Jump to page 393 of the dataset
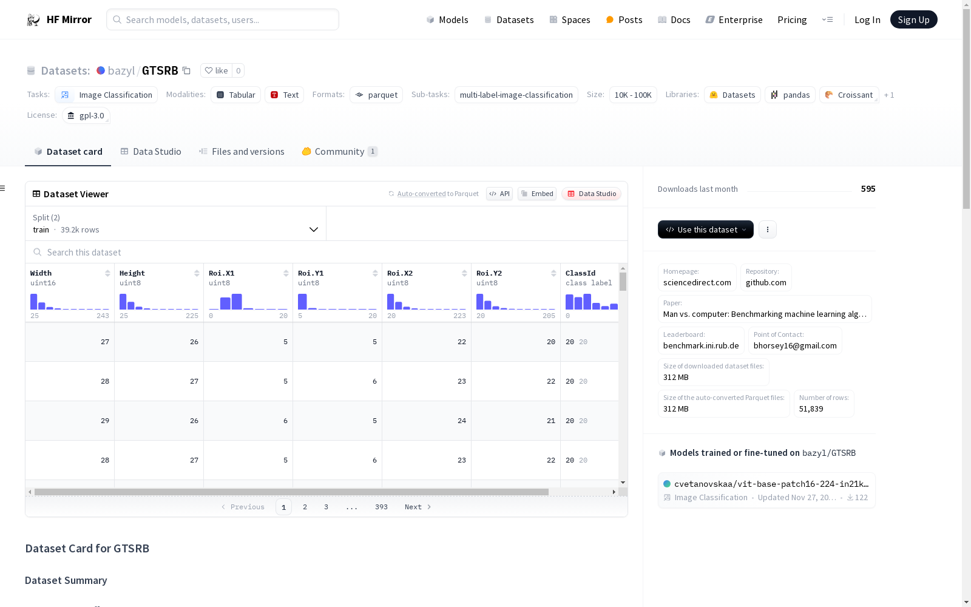This screenshot has width=971, height=607. 381,507
